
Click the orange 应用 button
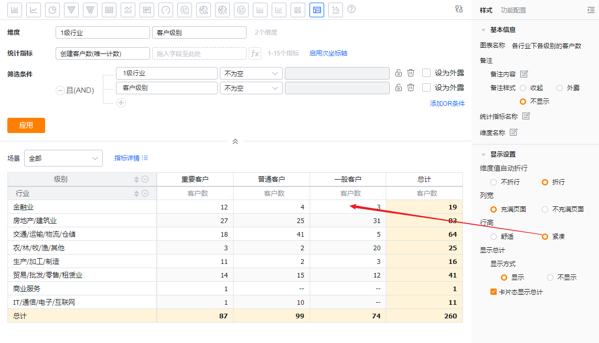click(26, 125)
